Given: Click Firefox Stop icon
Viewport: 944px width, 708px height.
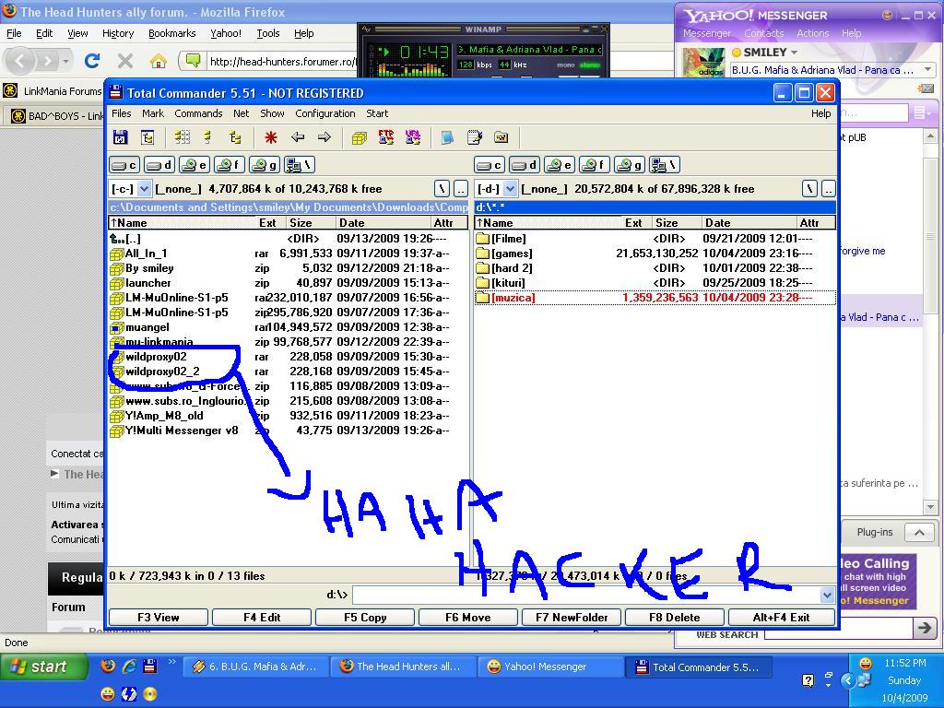Looking at the screenshot, I should point(125,60).
